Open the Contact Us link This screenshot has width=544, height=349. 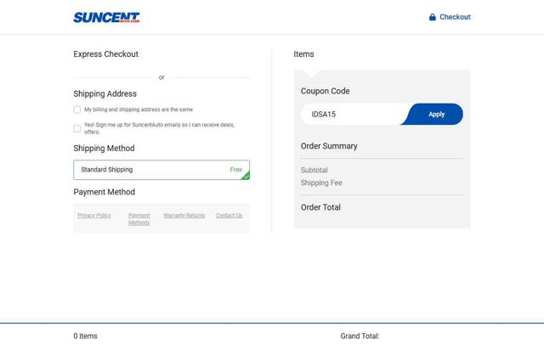pyautogui.click(x=229, y=215)
